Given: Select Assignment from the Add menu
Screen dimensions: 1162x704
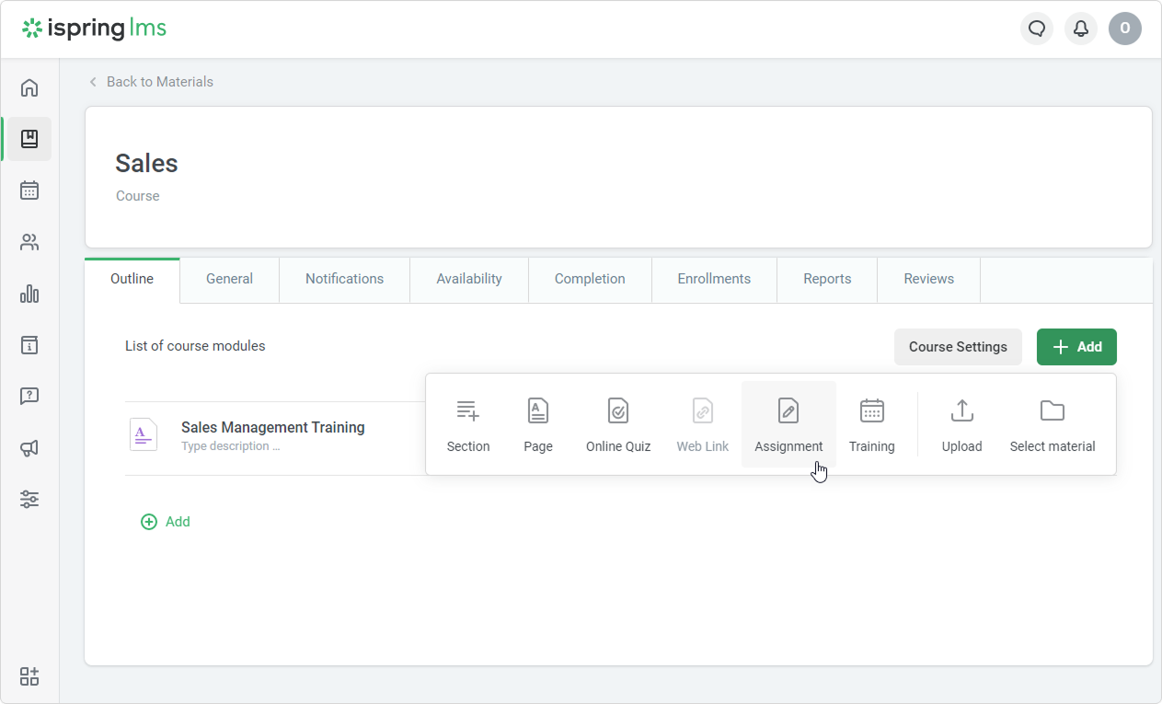Looking at the screenshot, I should click(x=788, y=424).
